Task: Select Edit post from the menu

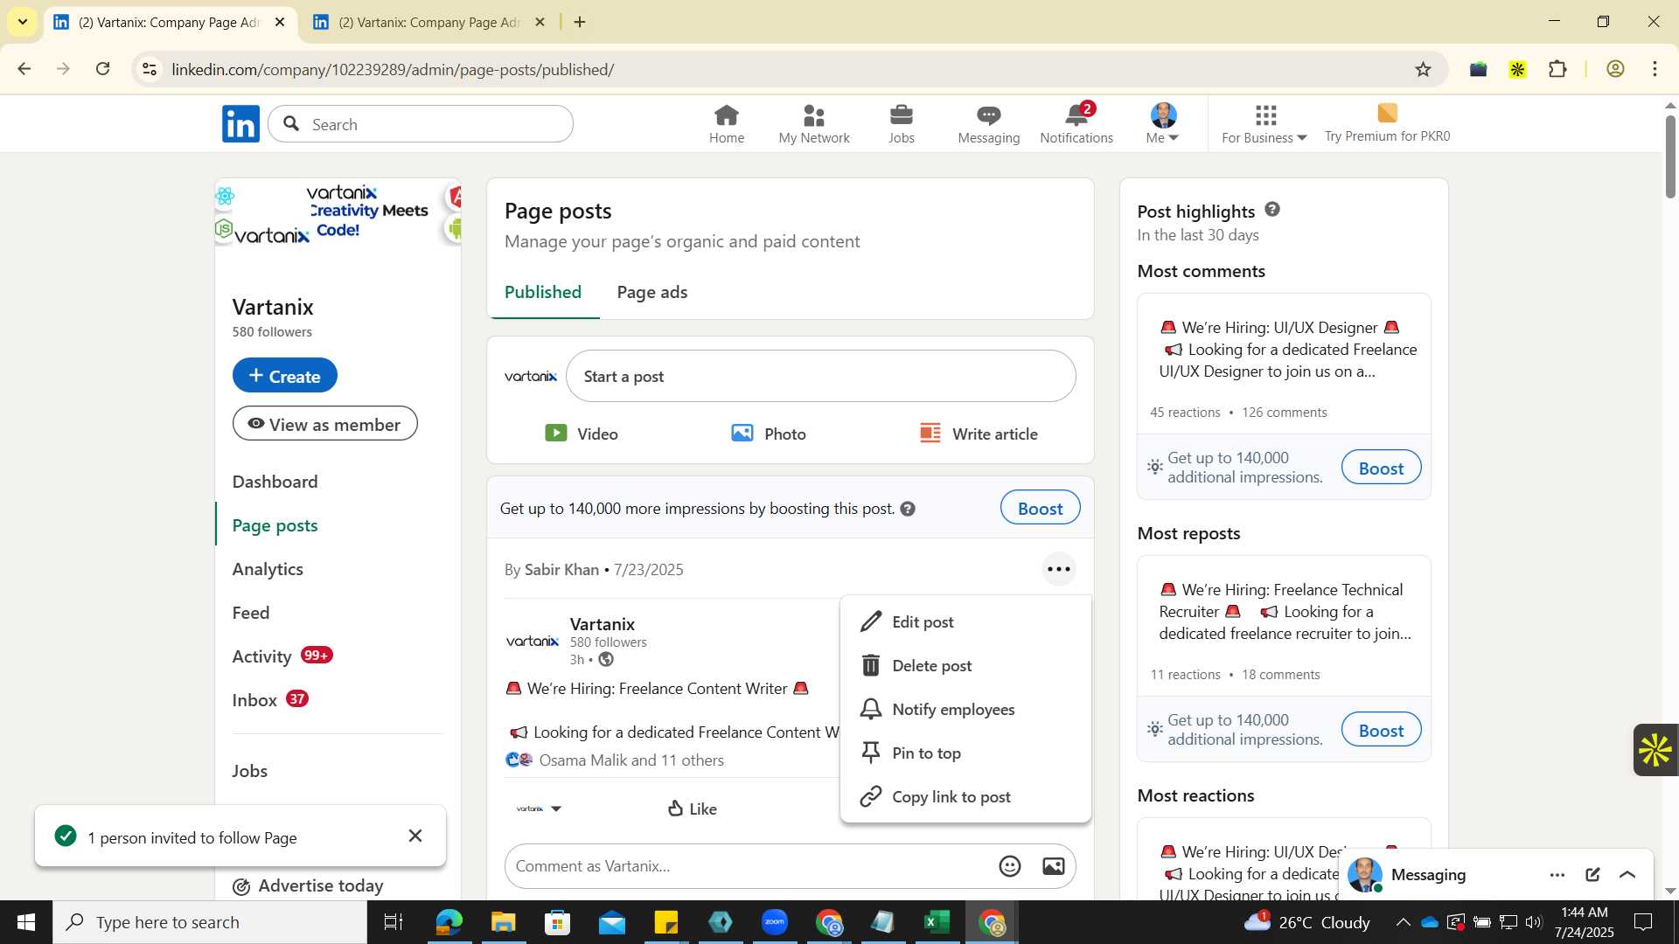Action: coord(965,621)
